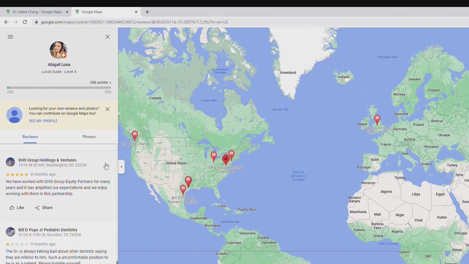Expand the 256 points details chevron
Viewport: 469px width, 264px height.
tap(110, 82)
